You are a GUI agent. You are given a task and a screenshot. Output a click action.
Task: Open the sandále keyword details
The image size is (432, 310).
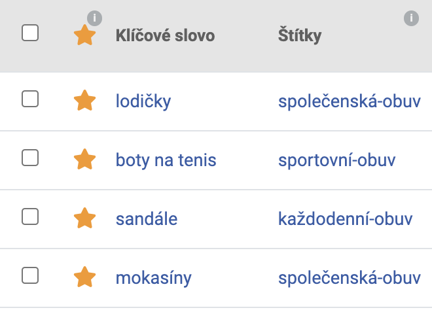click(x=147, y=219)
